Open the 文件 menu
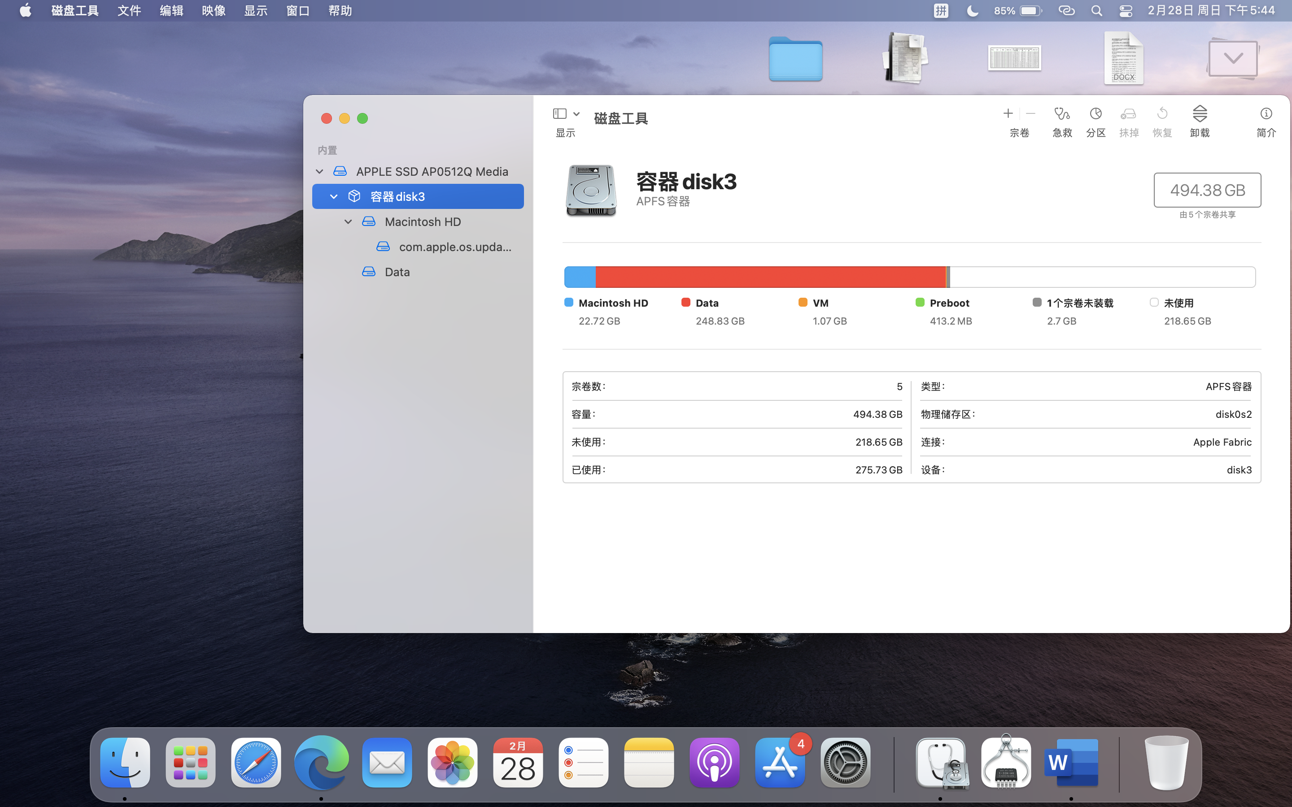Image resolution: width=1292 pixels, height=807 pixels. coord(129,11)
